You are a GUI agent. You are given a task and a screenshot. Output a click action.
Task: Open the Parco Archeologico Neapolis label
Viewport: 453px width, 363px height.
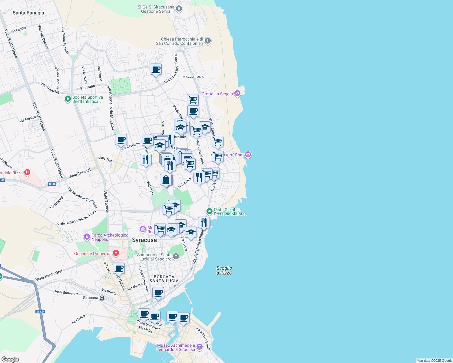point(110,237)
